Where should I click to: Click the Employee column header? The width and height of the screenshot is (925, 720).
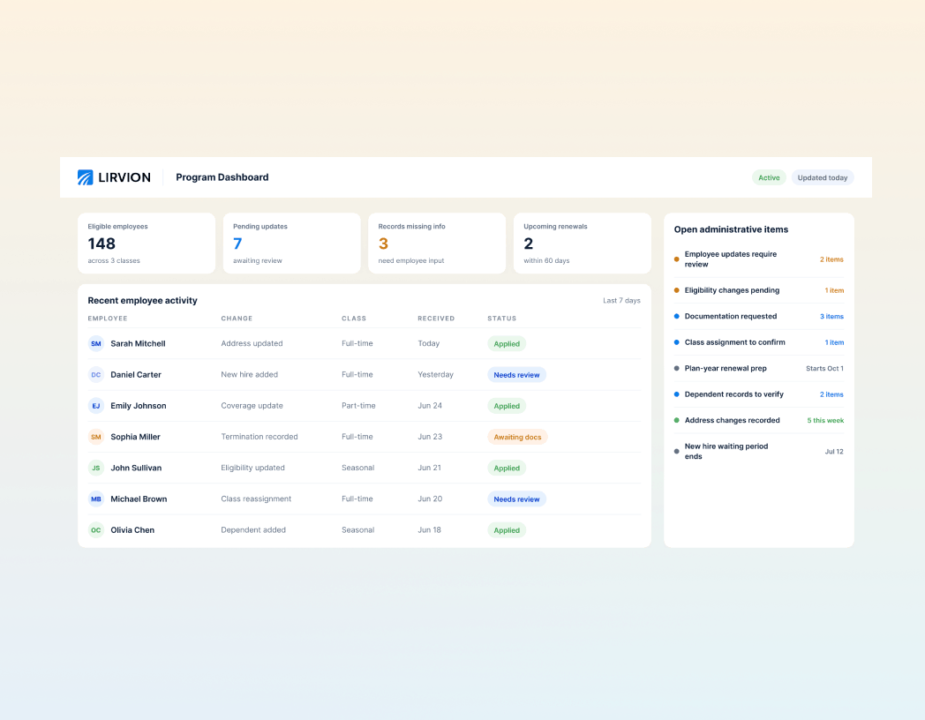point(108,319)
